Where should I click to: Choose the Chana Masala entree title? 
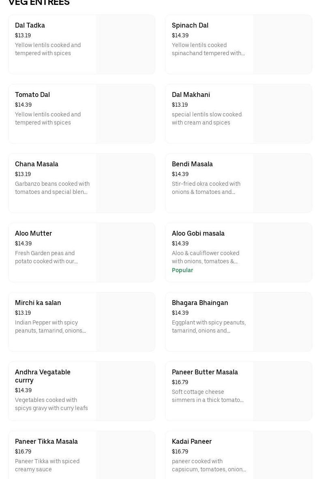(x=36, y=164)
